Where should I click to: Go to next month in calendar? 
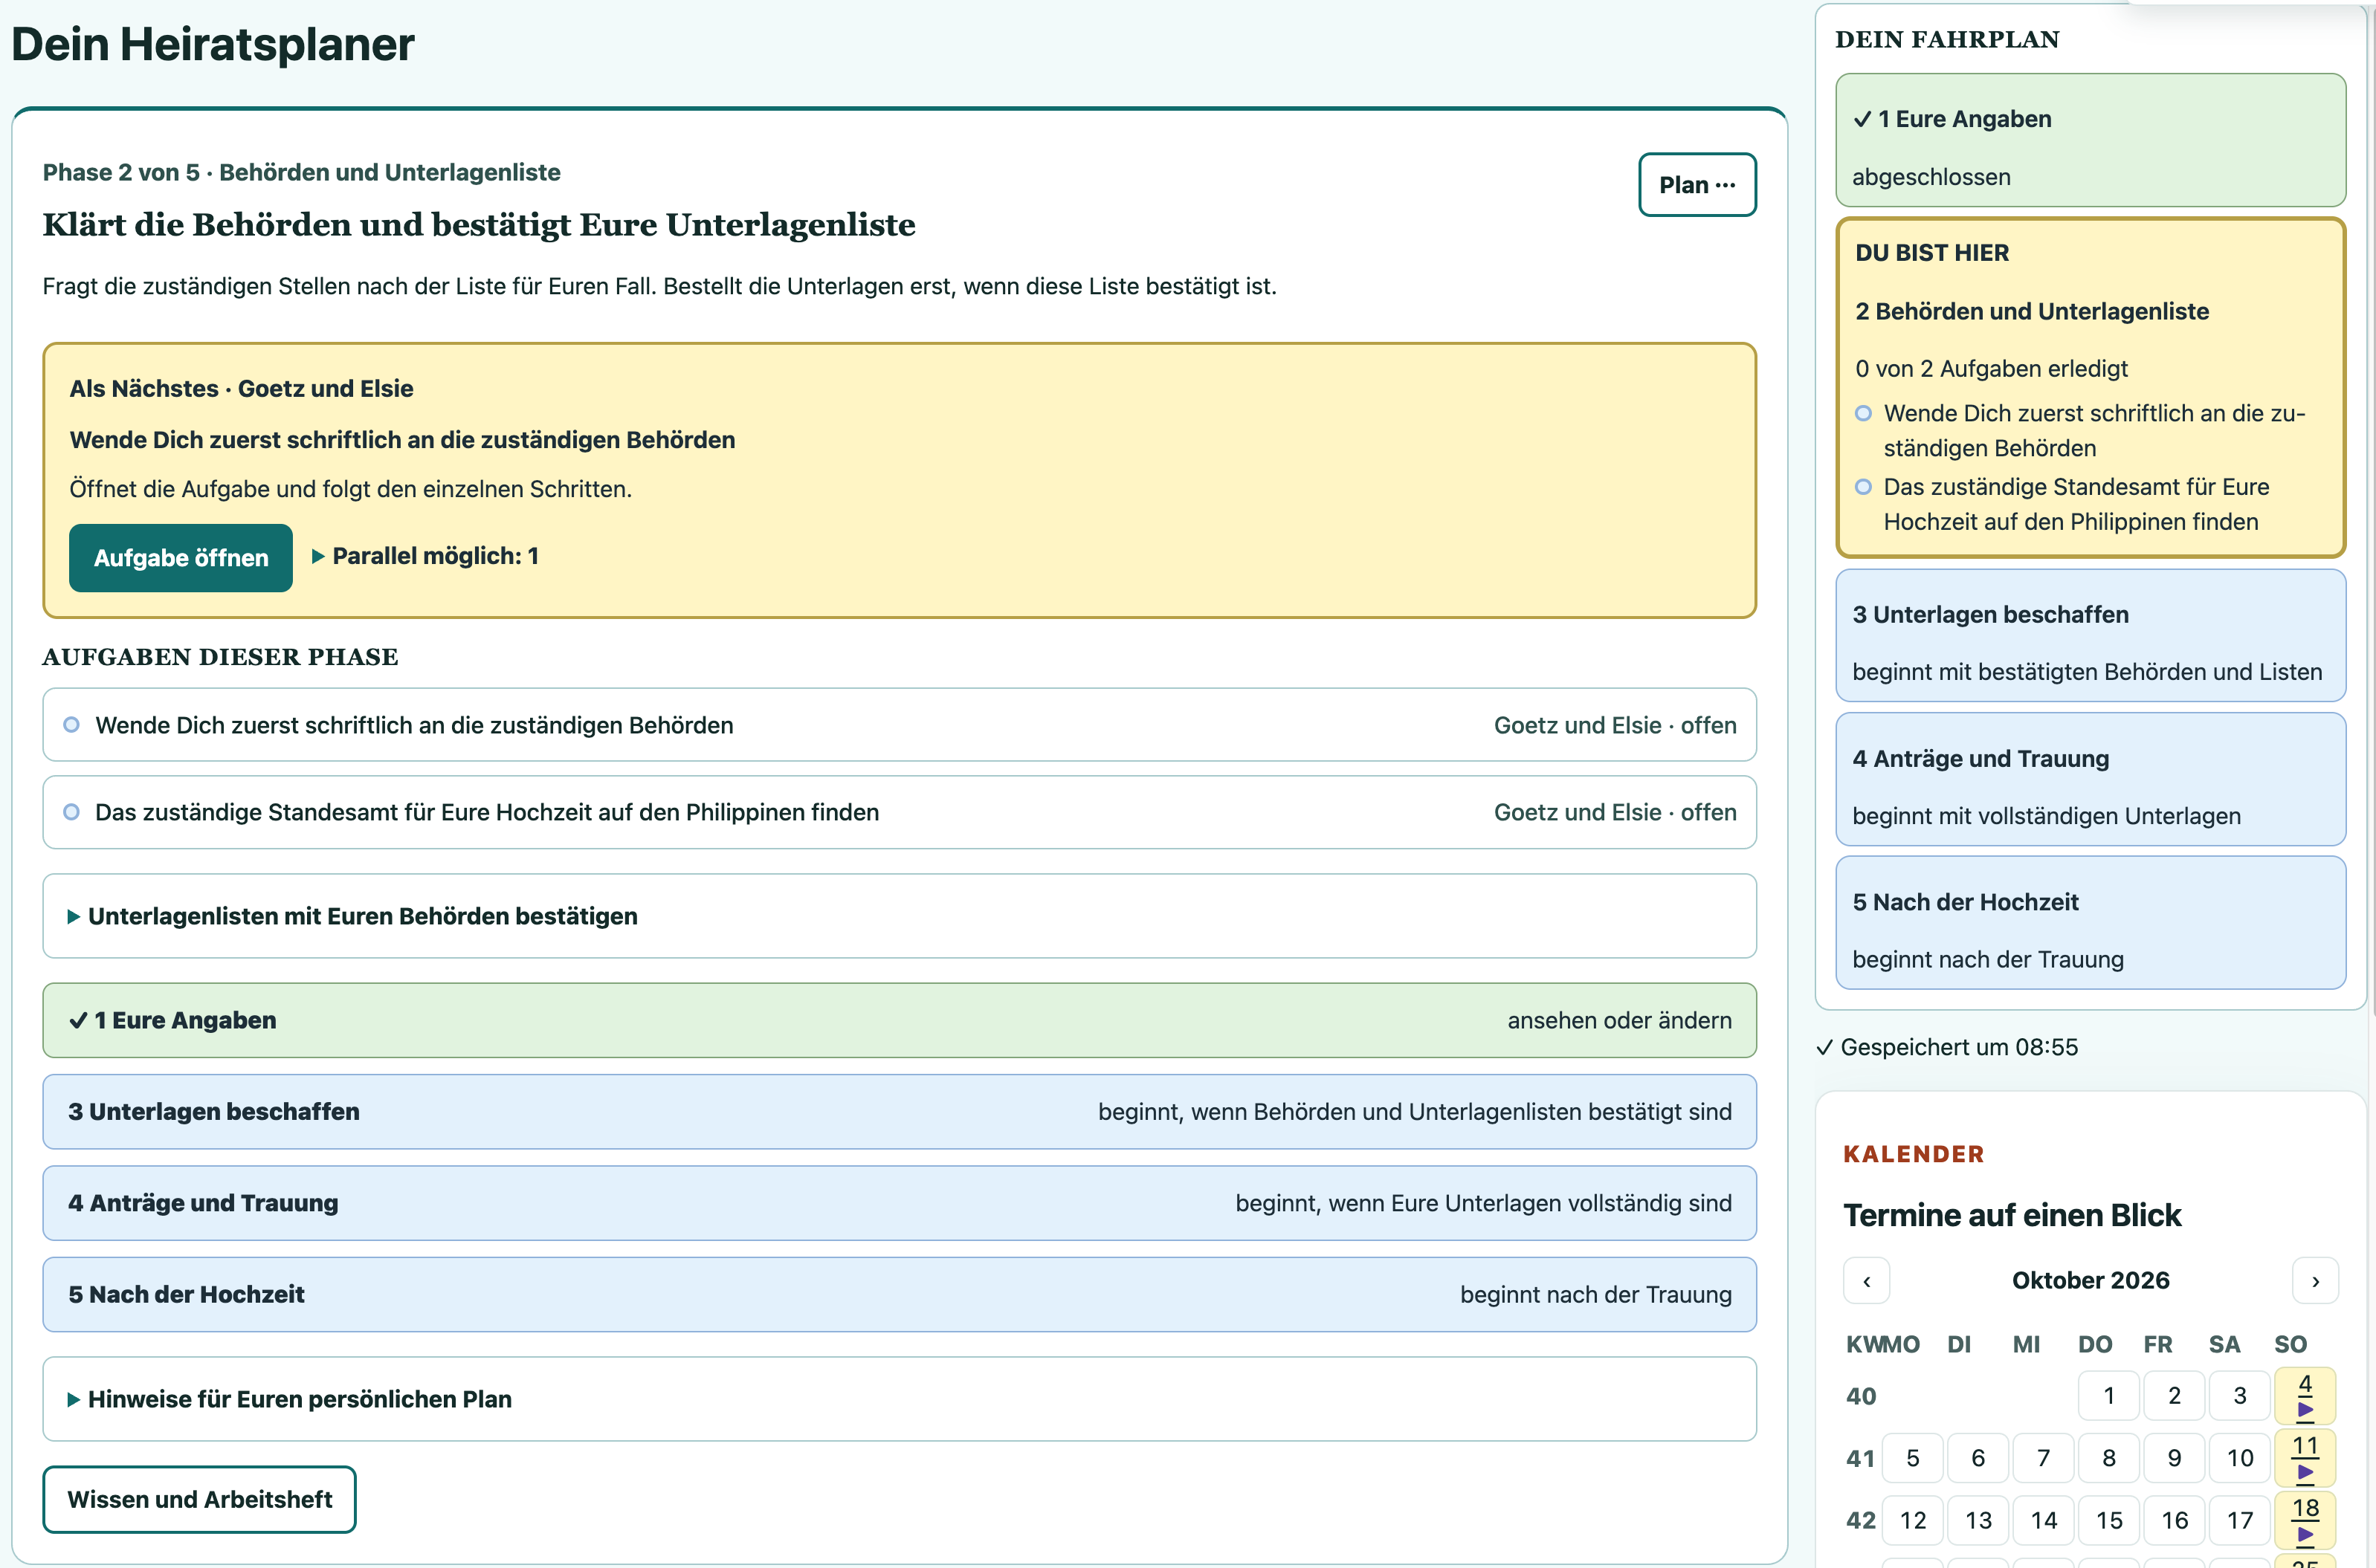pyautogui.click(x=2315, y=1281)
